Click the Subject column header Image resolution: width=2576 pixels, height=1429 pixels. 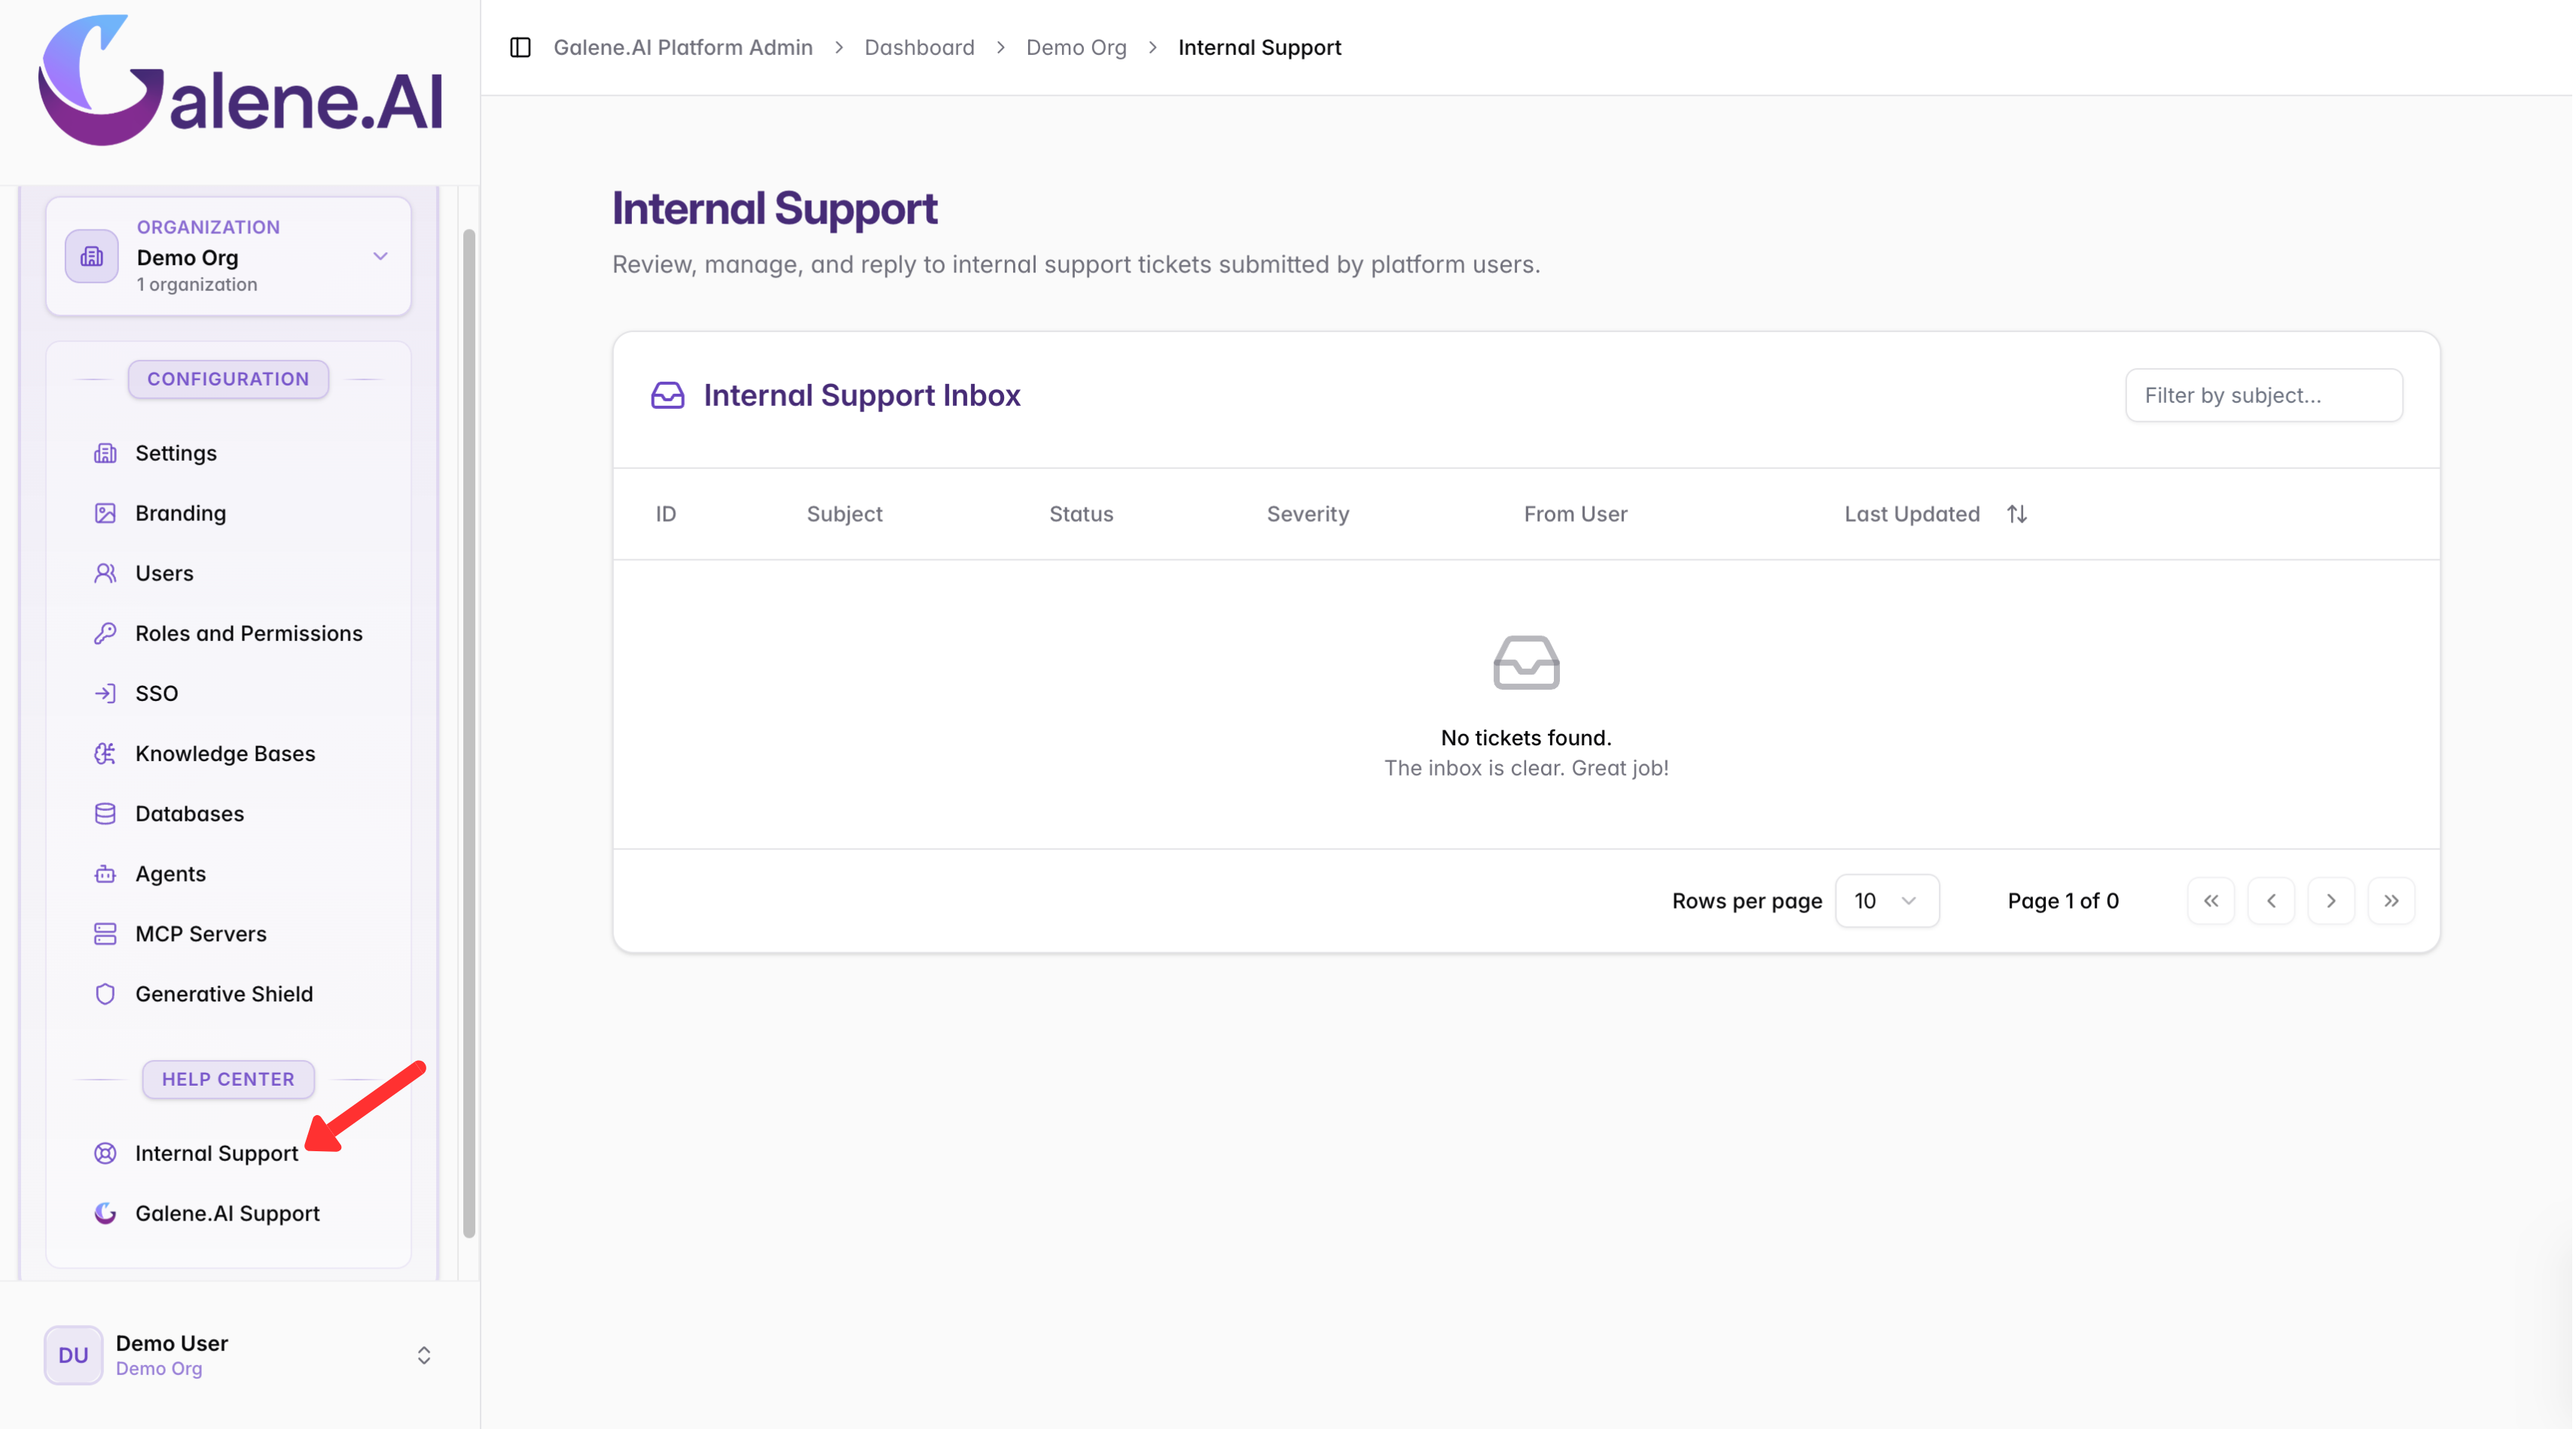(x=844, y=513)
